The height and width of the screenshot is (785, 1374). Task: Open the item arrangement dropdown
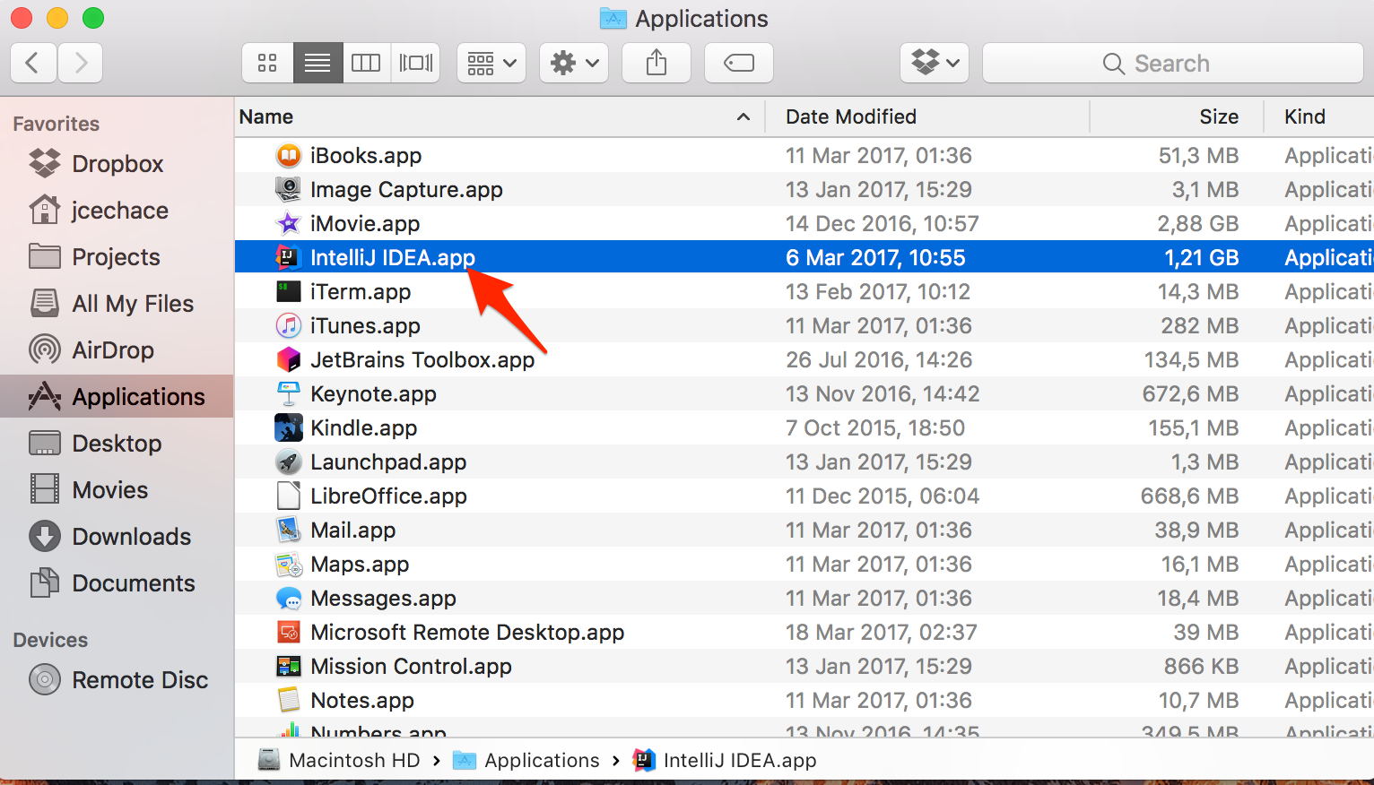click(x=491, y=63)
